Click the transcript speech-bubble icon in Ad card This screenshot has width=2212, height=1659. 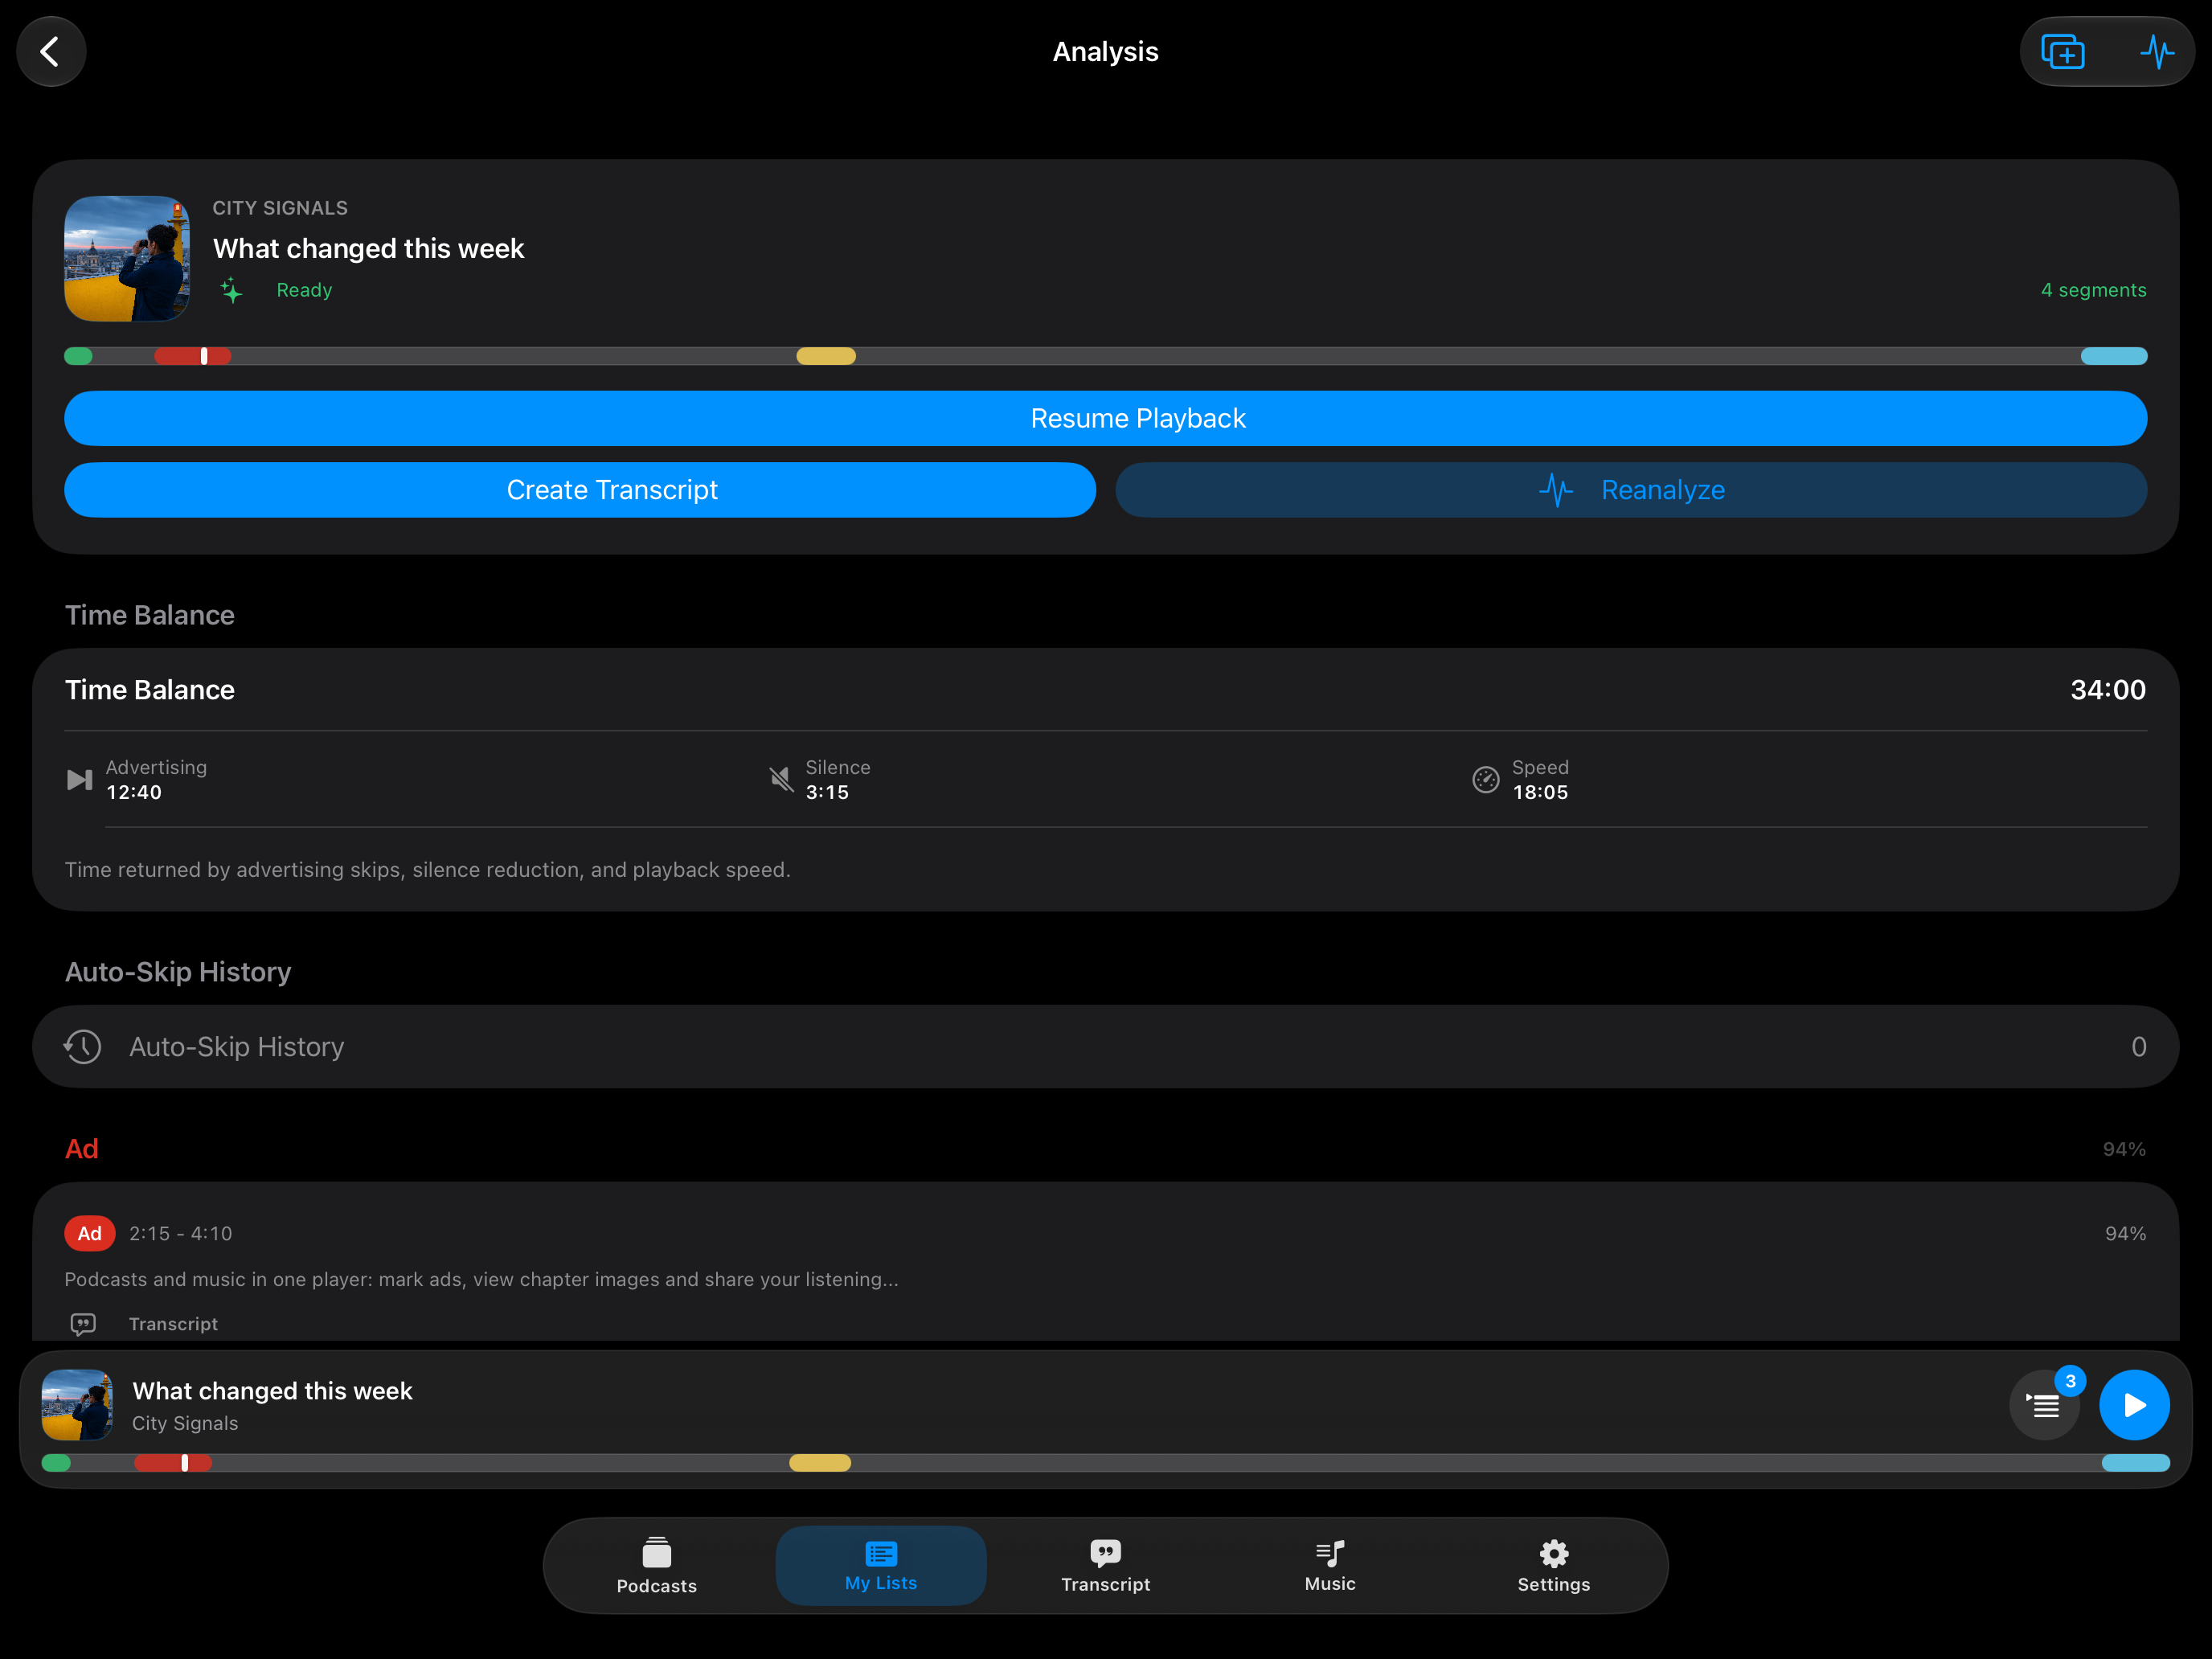(x=83, y=1324)
